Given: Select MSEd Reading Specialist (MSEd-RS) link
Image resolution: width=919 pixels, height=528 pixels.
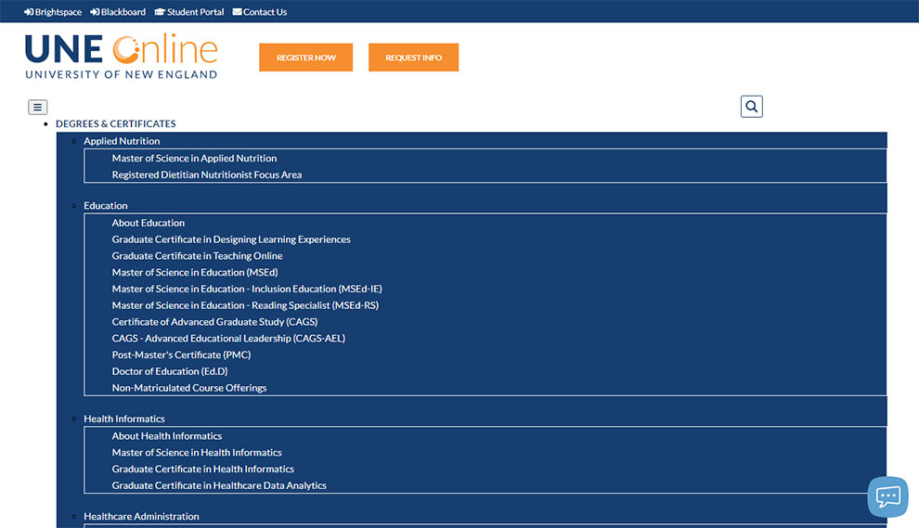Looking at the screenshot, I should click(x=245, y=304).
